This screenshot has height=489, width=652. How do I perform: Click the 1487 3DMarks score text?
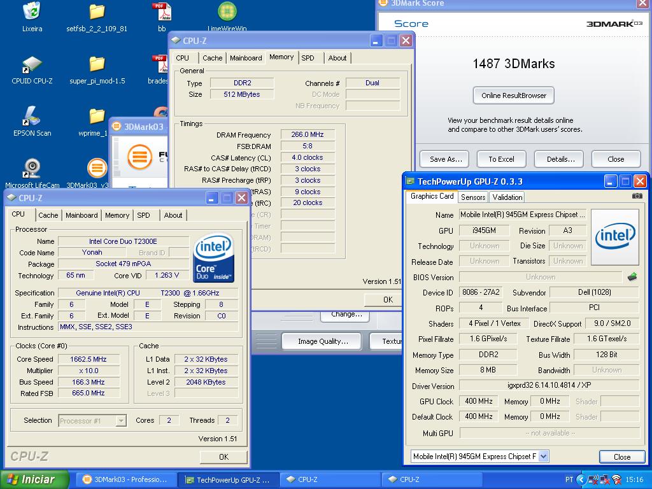(x=514, y=64)
